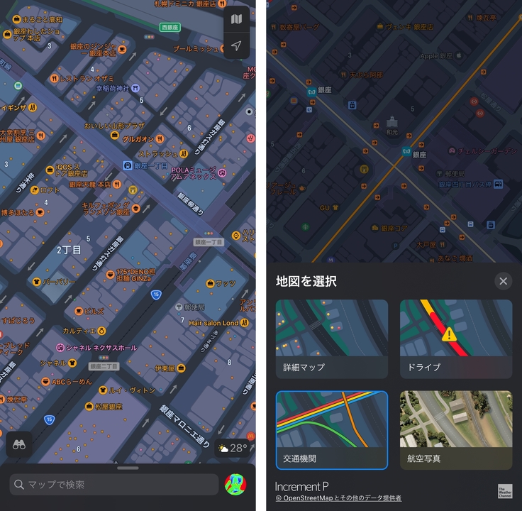Viewport: 522px width, 511px height.
Task: Tap チェルシーガーデン on transit map
Action: [452, 150]
